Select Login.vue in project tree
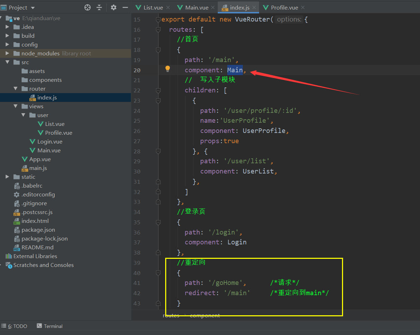Image resolution: width=420 pixels, height=335 pixels. [46, 141]
